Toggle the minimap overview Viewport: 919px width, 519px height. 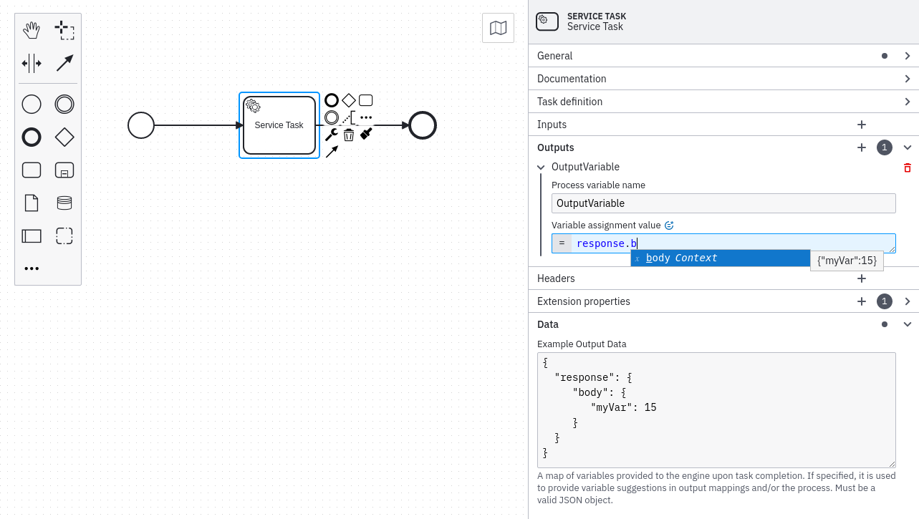[x=498, y=28]
